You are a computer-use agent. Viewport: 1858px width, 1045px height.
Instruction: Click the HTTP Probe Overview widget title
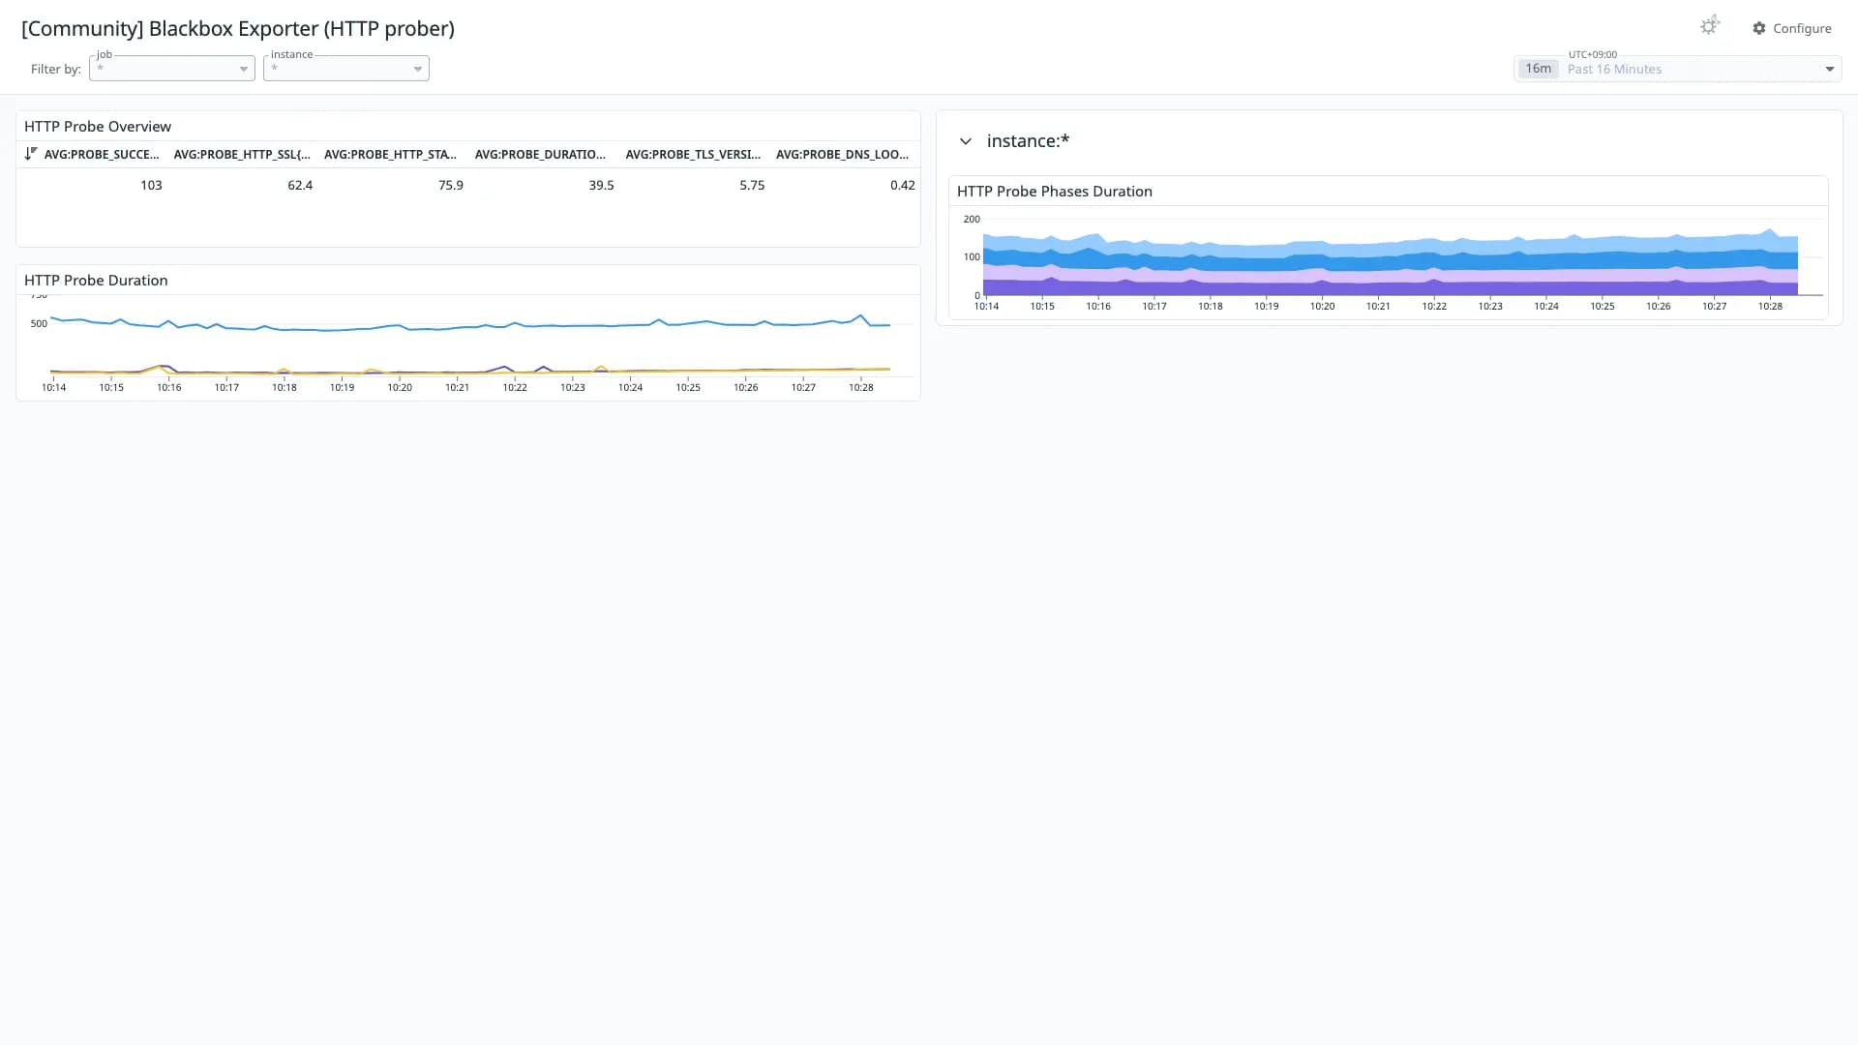point(98,127)
